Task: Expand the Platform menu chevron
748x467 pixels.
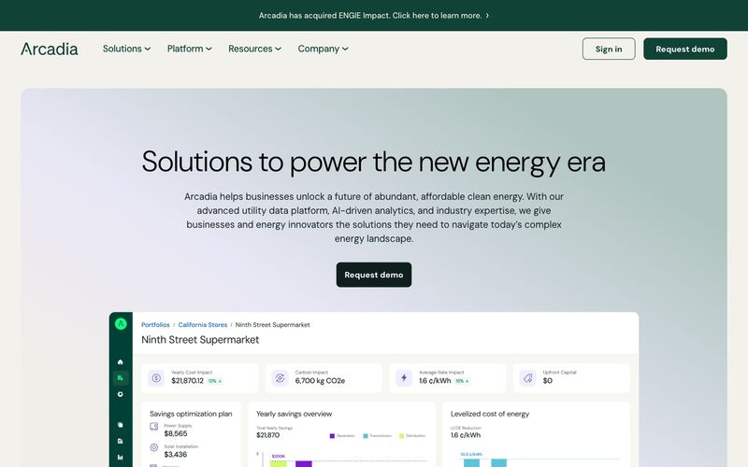Action: click(209, 49)
